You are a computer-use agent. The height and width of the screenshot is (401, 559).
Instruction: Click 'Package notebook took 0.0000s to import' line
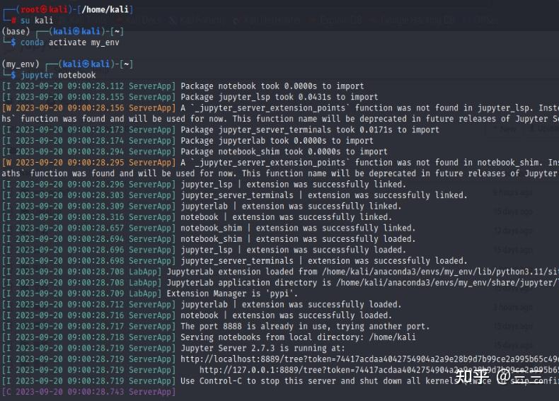pyautogui.click(x=183, y=86)
